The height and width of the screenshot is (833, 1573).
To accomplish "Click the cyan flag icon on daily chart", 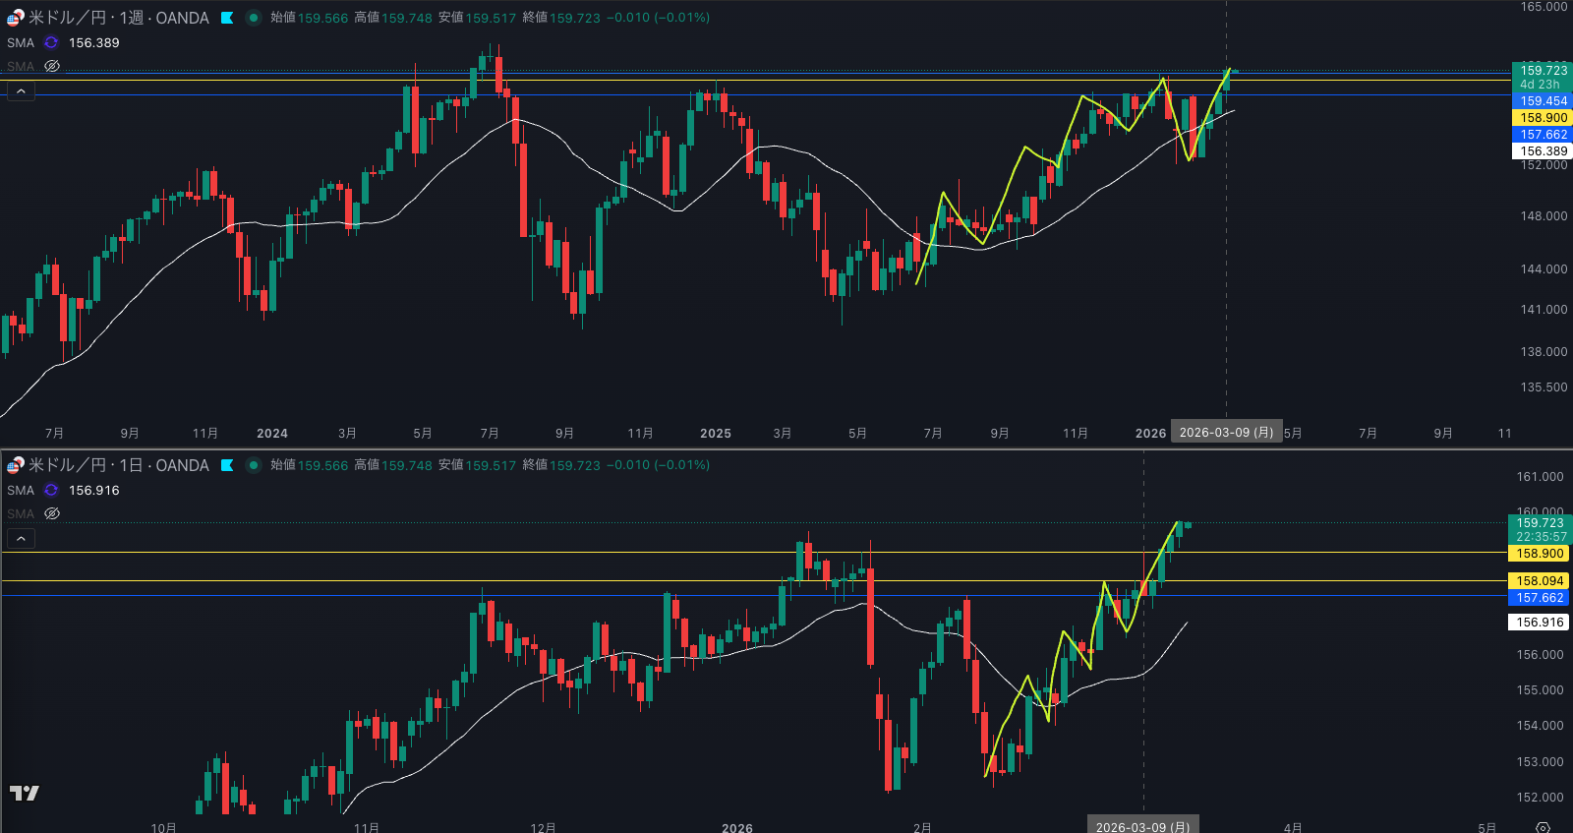I will tap(227, 465).
